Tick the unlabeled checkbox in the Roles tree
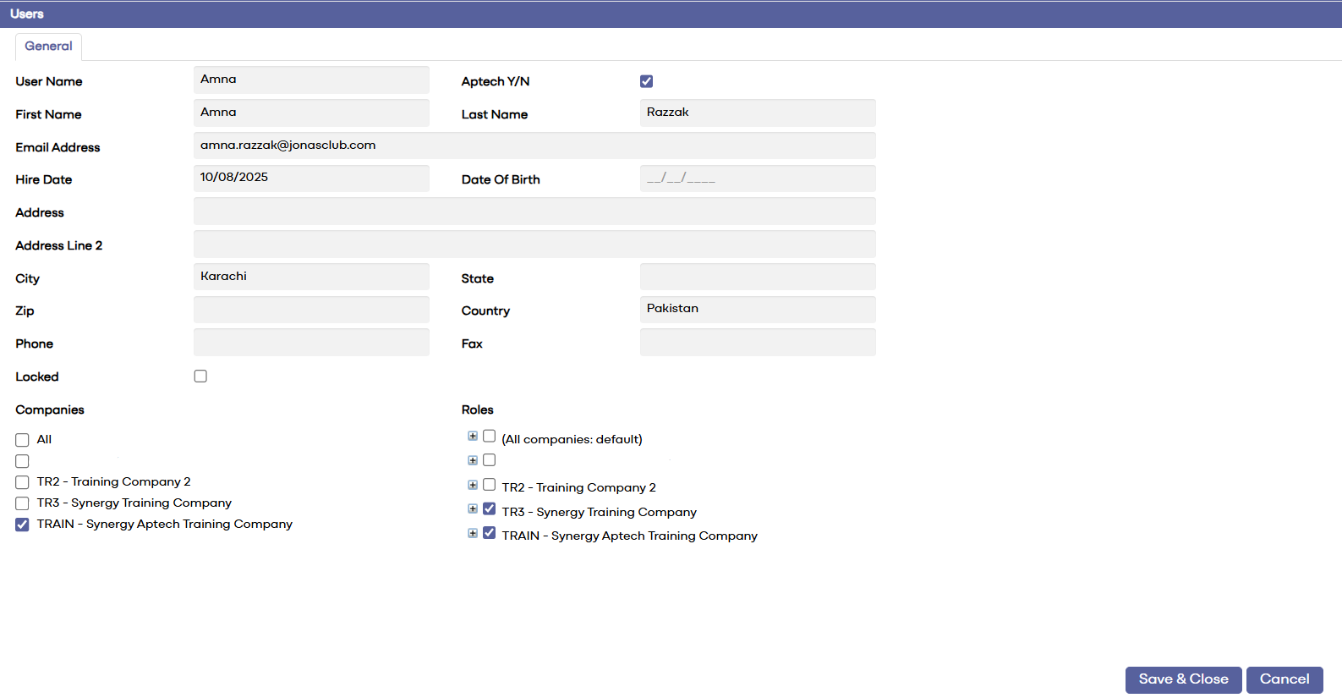Viewport: 1342px width, 698px height. [x=489, y=460]
